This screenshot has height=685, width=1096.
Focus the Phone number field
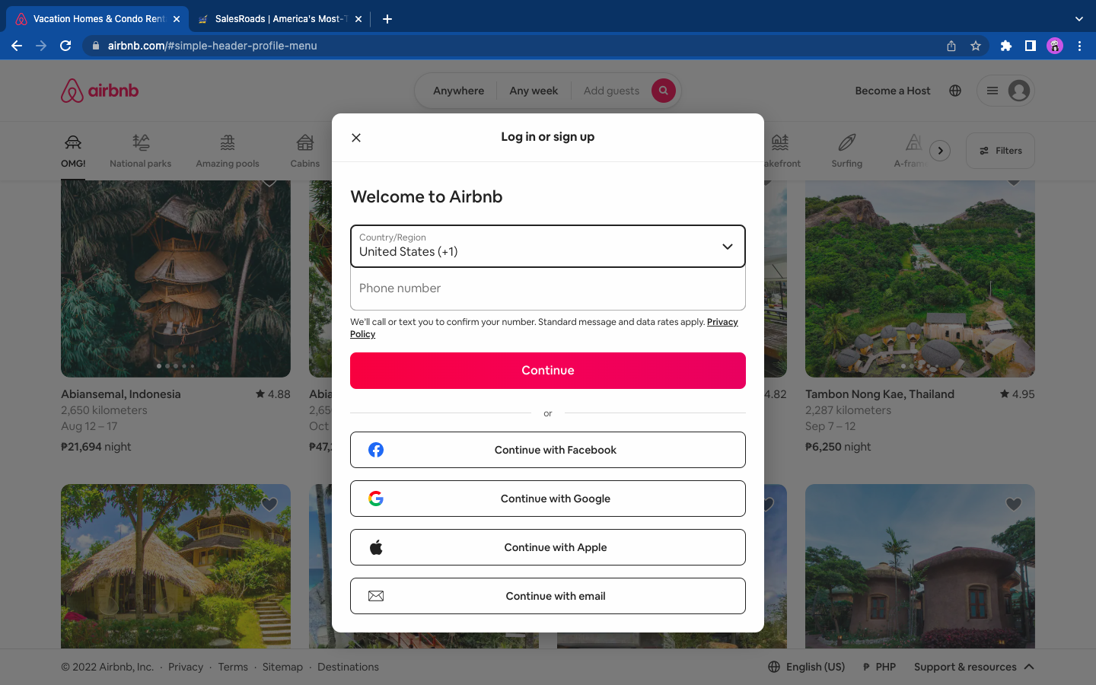(548, 288)
